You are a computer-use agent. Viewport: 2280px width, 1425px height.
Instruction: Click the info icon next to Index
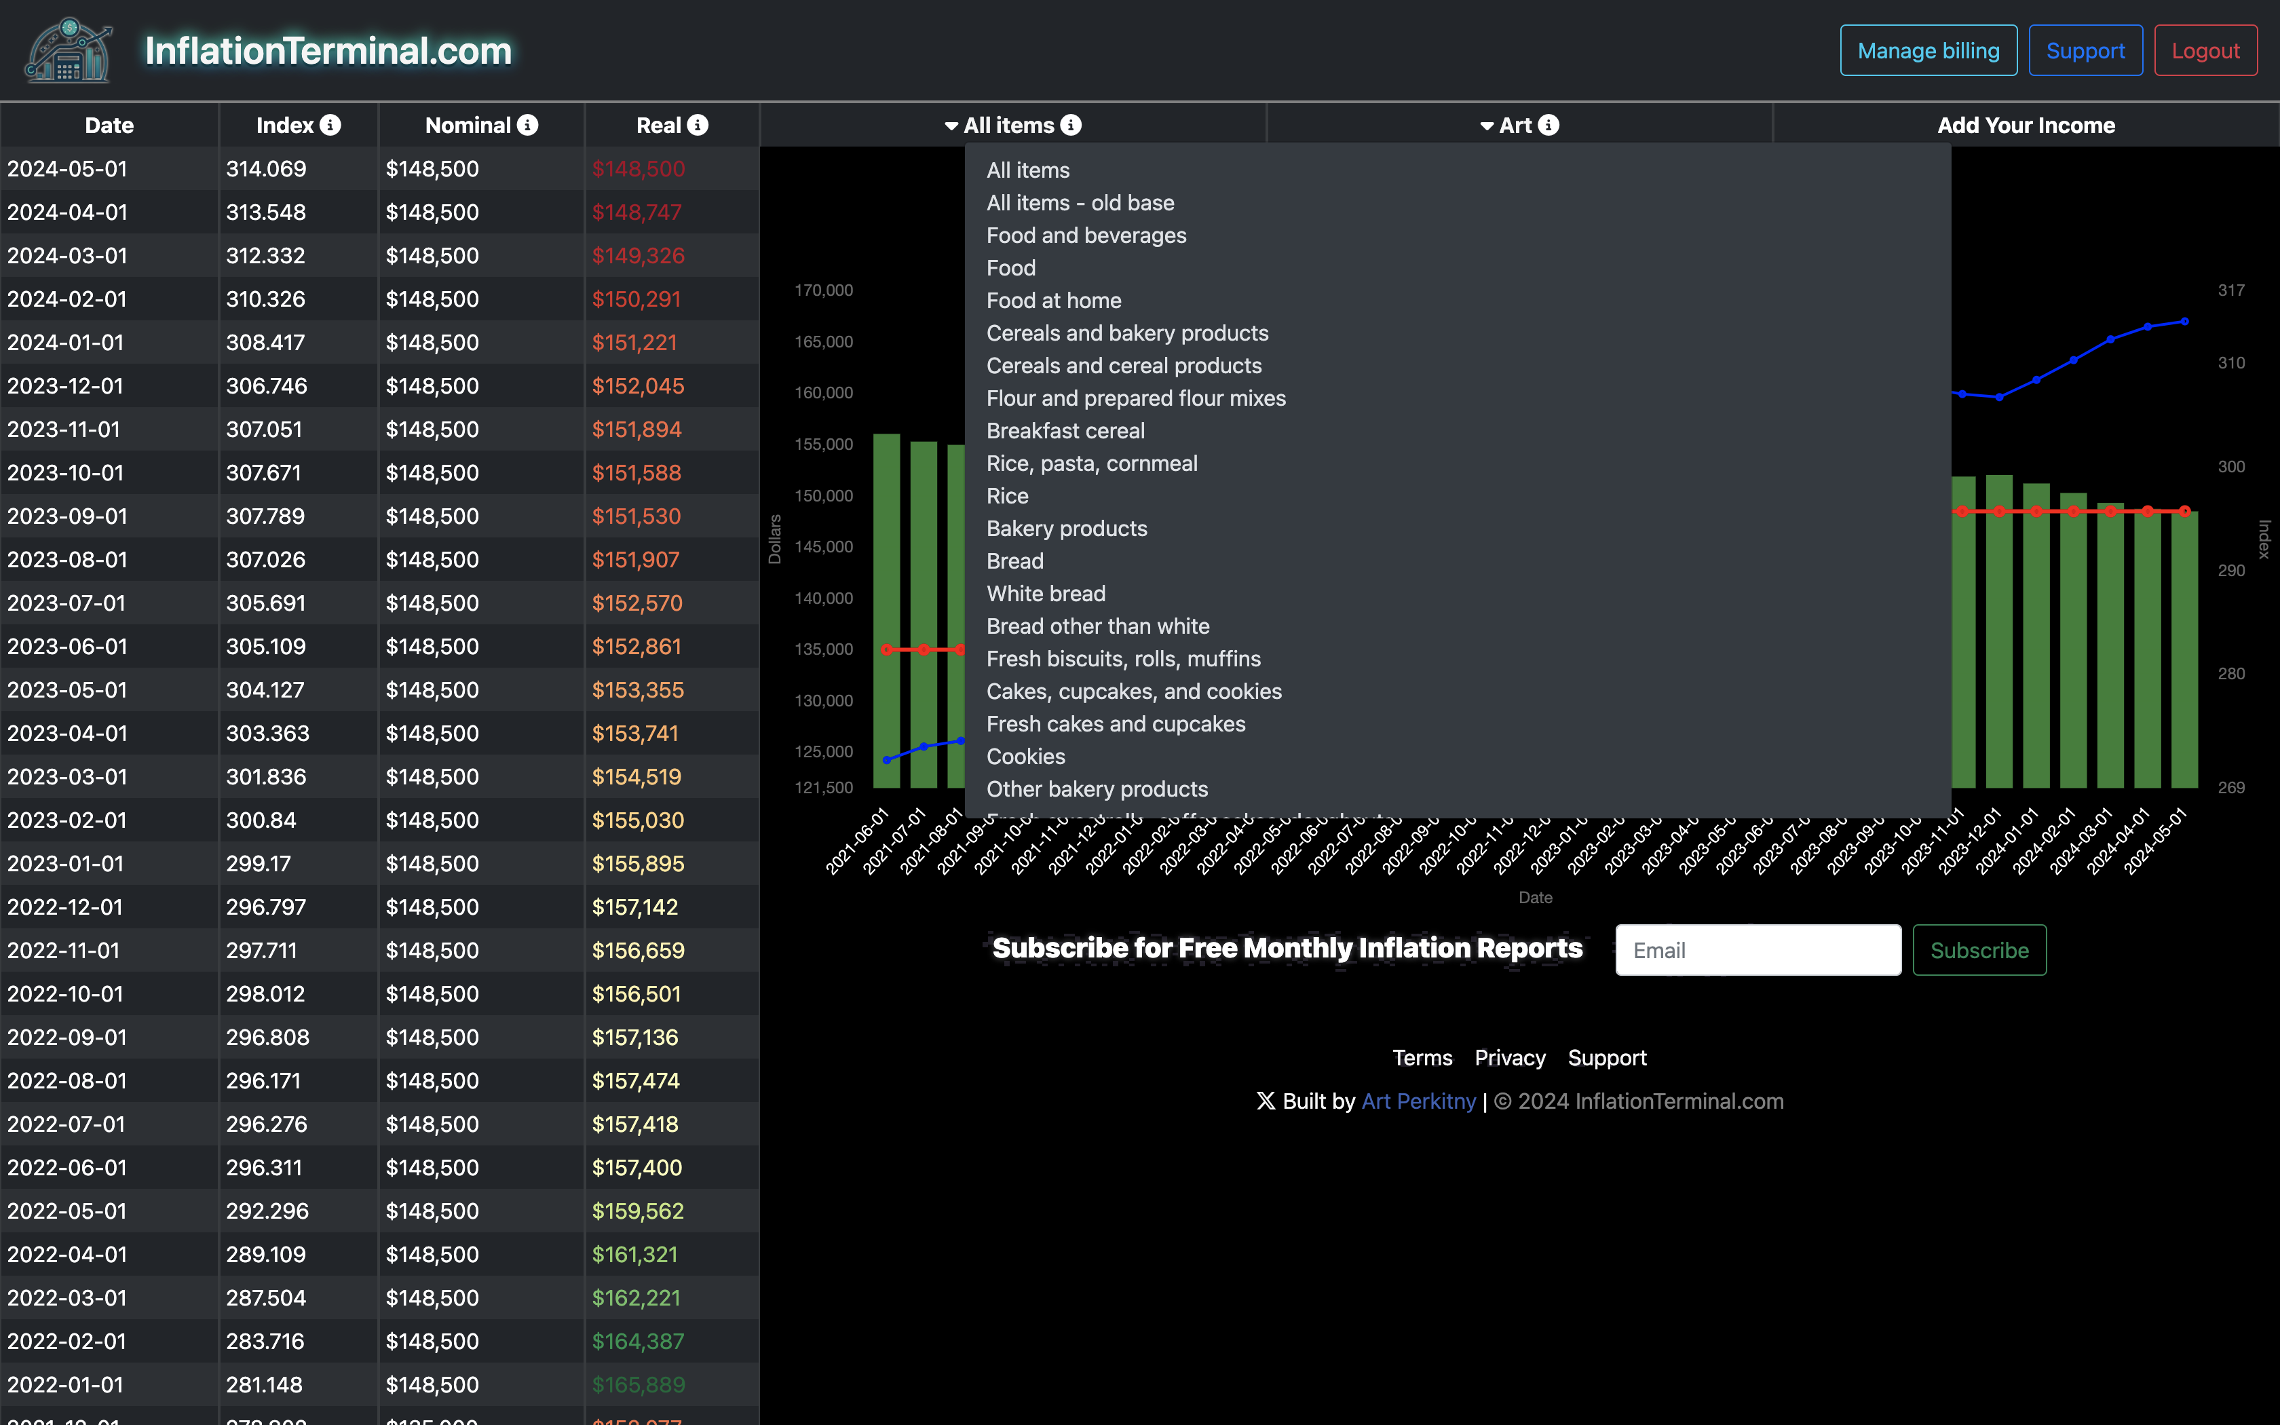pos(330,124)
